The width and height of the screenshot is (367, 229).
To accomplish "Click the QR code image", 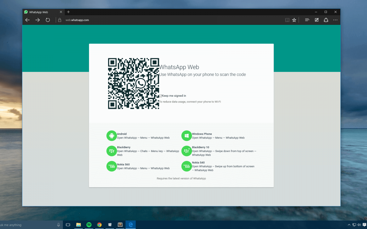I will point(134,83).
